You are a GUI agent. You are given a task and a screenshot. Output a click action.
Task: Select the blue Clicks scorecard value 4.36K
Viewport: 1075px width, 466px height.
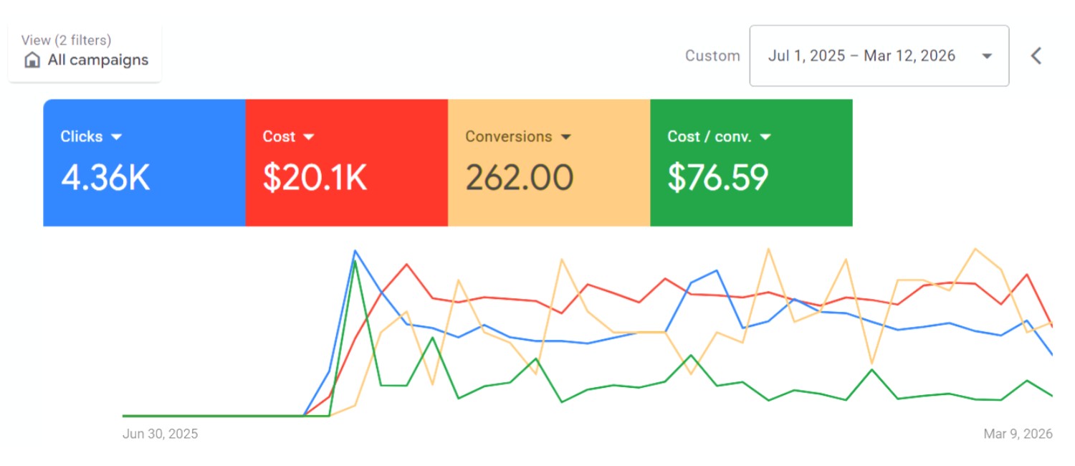[x=105, y=178]
